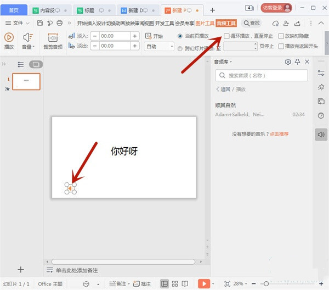Switch to slide sorter grid view icon
The image size is (329, 290).
(x=175, y=283)
